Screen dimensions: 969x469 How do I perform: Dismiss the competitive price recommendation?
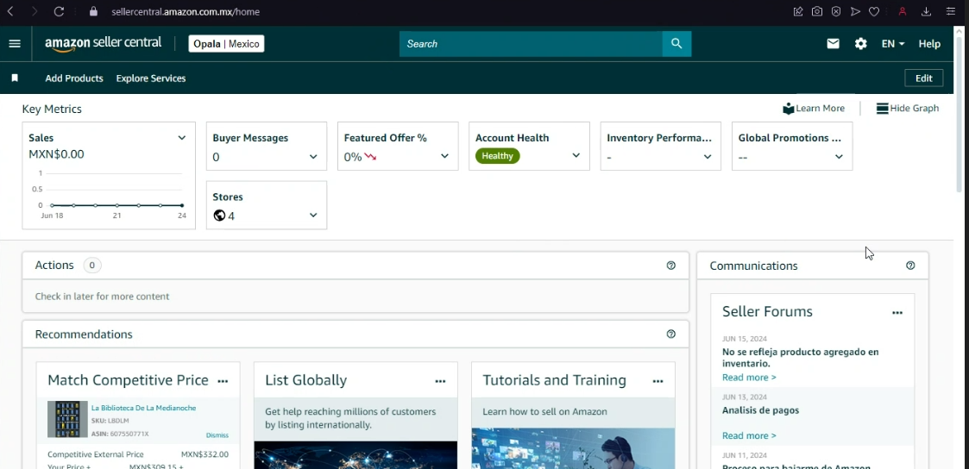pyautogui.click(x=217, y=435)
